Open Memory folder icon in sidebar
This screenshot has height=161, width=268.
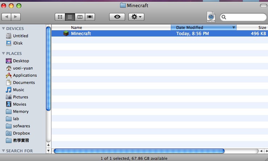click(9, 111)
